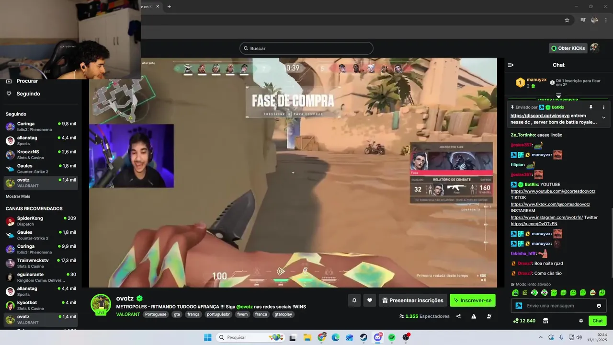Image resolution: width=613 pixels, height=345 pixels.
Task: Expand the leaderboard under manuyzx
Action: 558,96
